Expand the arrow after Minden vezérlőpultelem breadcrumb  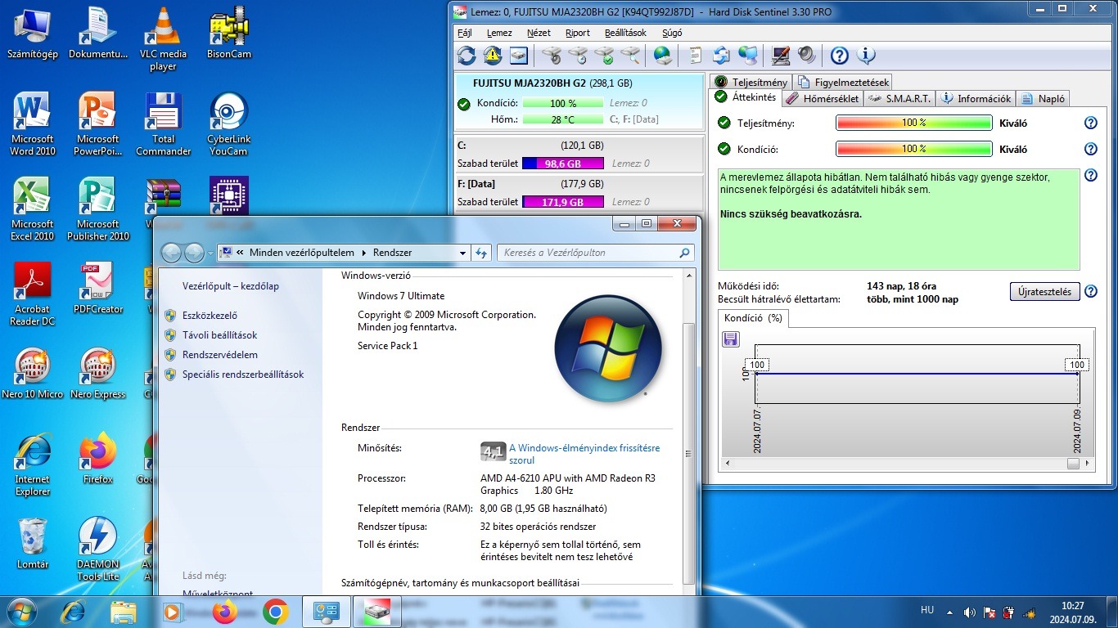pyautogui.click(x=364, y=253)
